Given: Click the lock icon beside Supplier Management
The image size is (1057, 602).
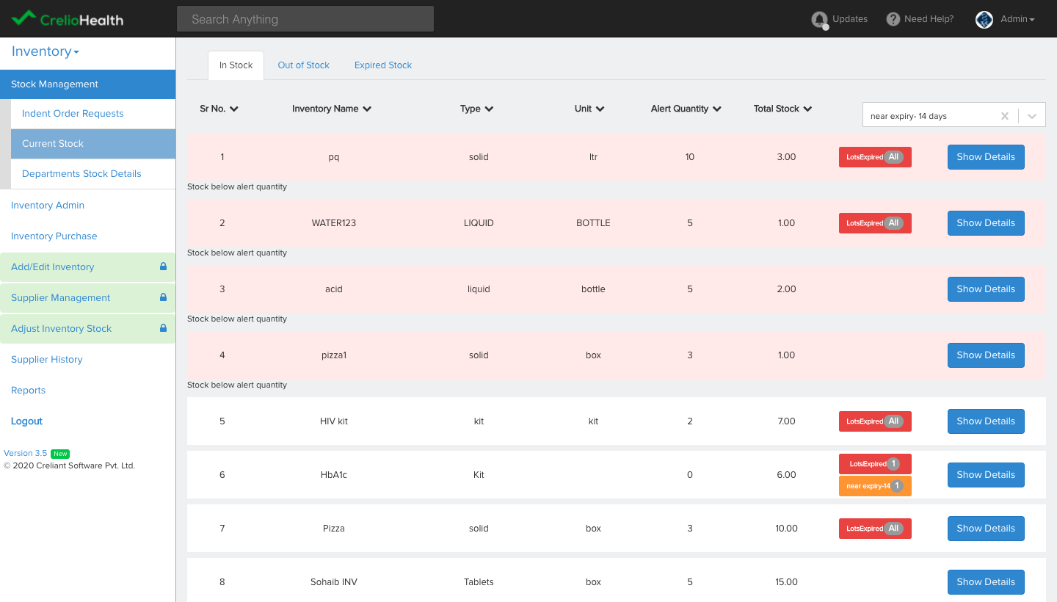Looking at the screenshot, I should point(163,297).
